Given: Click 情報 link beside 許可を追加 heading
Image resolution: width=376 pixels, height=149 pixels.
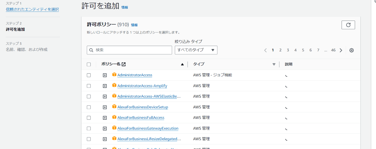Looking at the screenshot, I should tap(125, 7).
